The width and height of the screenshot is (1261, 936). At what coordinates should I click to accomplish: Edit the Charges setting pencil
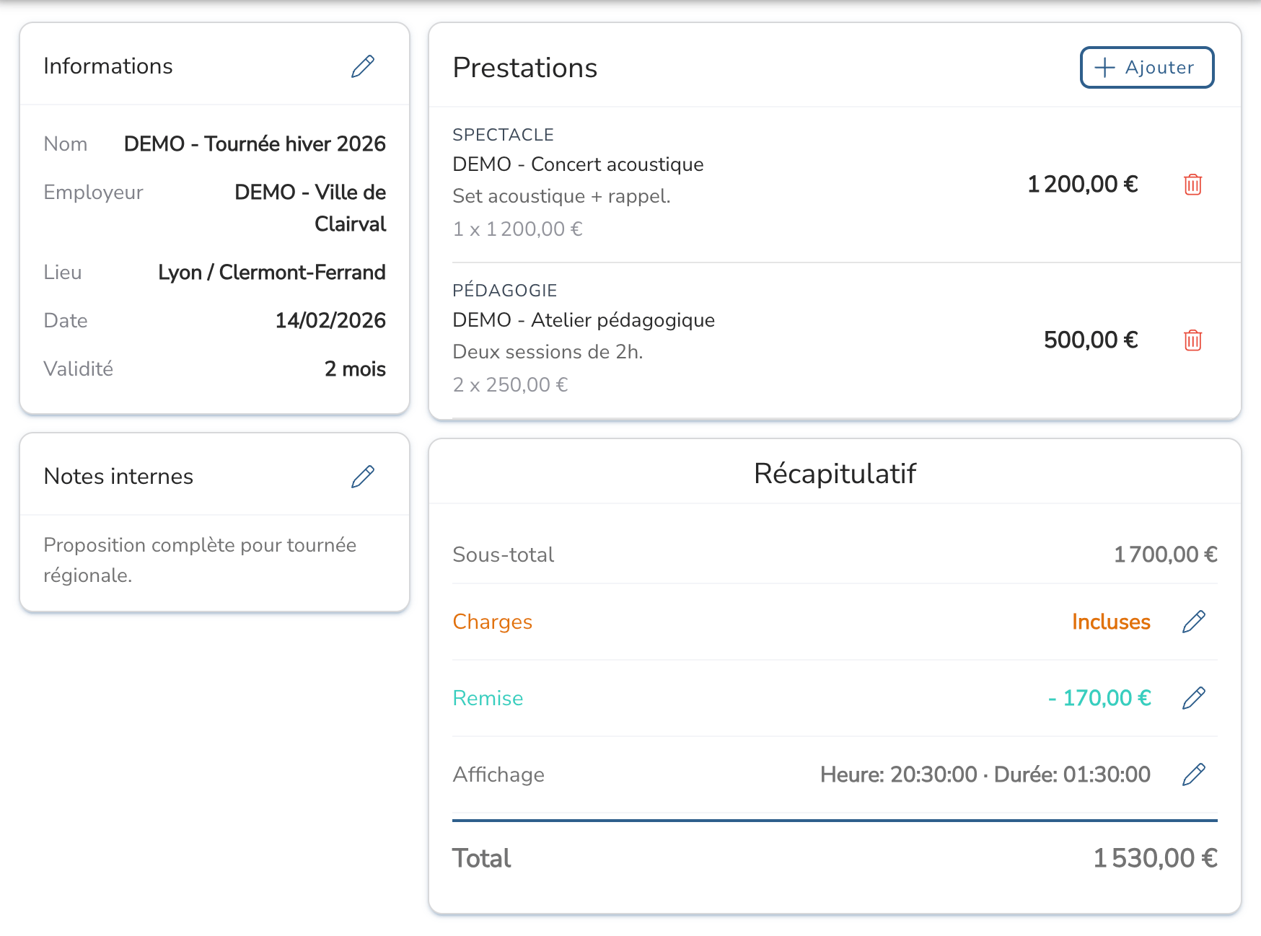coord(1194,622)
